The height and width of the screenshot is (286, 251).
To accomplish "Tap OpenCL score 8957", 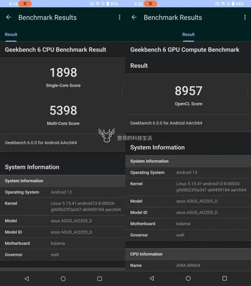I will [x=189, y=91].
